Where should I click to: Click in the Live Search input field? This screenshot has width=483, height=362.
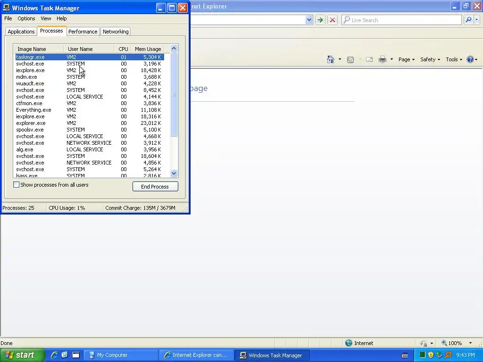402,20
